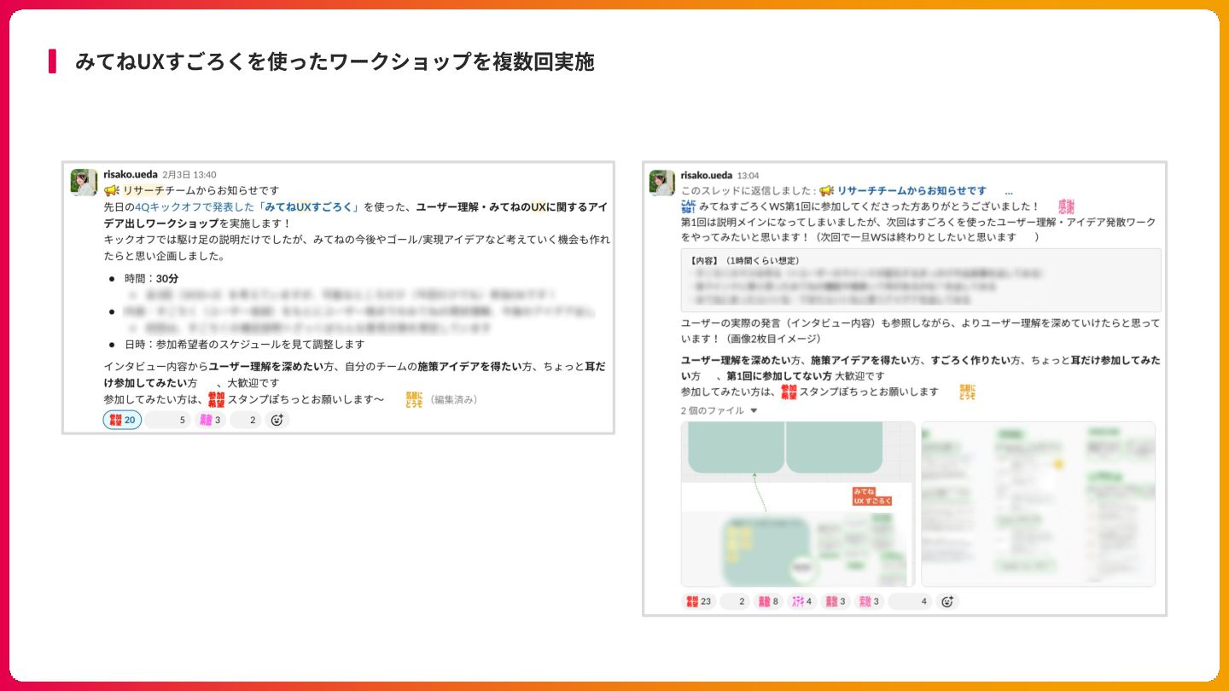Toggle the reaction with count 8

[x=769, y=601]
